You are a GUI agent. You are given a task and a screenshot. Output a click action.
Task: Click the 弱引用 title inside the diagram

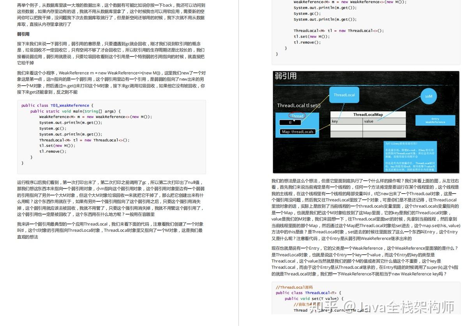(x=286, y=76)
